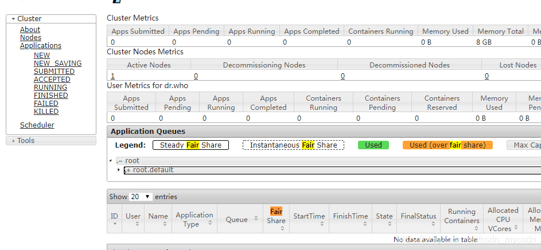Click the Apps Submitted cluster metrics header
This screenshot has width=541, height=250.
coord(138,31)
